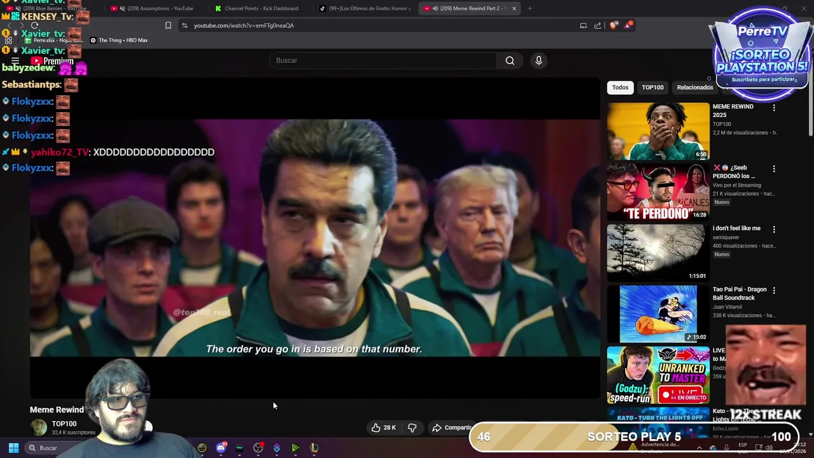Click the YouTube search magnifier button
Image resolution: width=814 pixels, height=458 pixels.
[x=510, y=60]
